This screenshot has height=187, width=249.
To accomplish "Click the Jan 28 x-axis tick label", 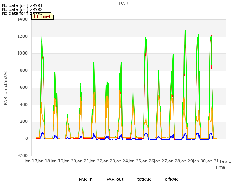I will 174,161.
